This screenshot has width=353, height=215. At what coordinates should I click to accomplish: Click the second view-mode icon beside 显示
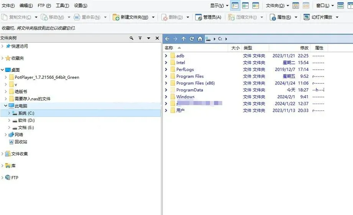pos(245,6)
